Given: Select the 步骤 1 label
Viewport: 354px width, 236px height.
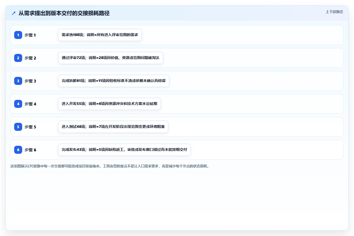Looking at the screenshot, I should pyautogui.click(x=30, y=35).
